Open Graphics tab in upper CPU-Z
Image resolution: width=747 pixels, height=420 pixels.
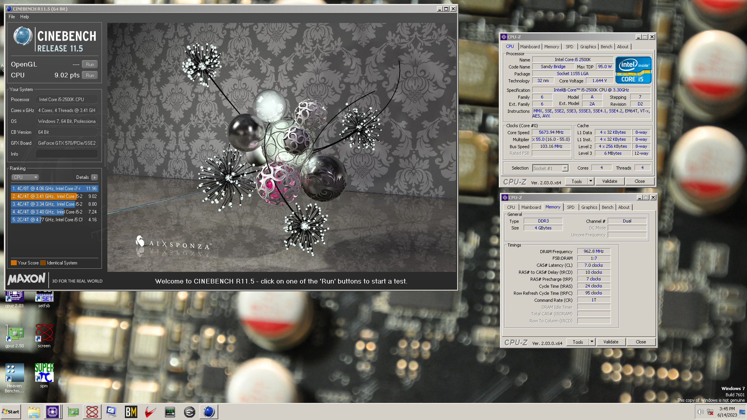588,47
